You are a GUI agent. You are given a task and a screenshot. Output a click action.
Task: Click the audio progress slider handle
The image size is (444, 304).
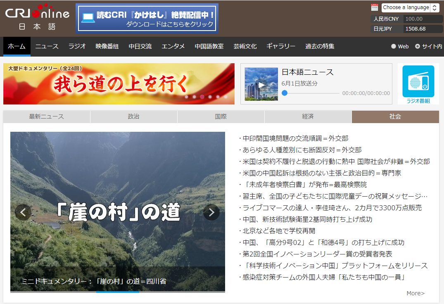coord(285,93)
